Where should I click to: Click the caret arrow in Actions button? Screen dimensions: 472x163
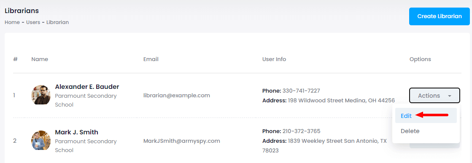[449, 96]
